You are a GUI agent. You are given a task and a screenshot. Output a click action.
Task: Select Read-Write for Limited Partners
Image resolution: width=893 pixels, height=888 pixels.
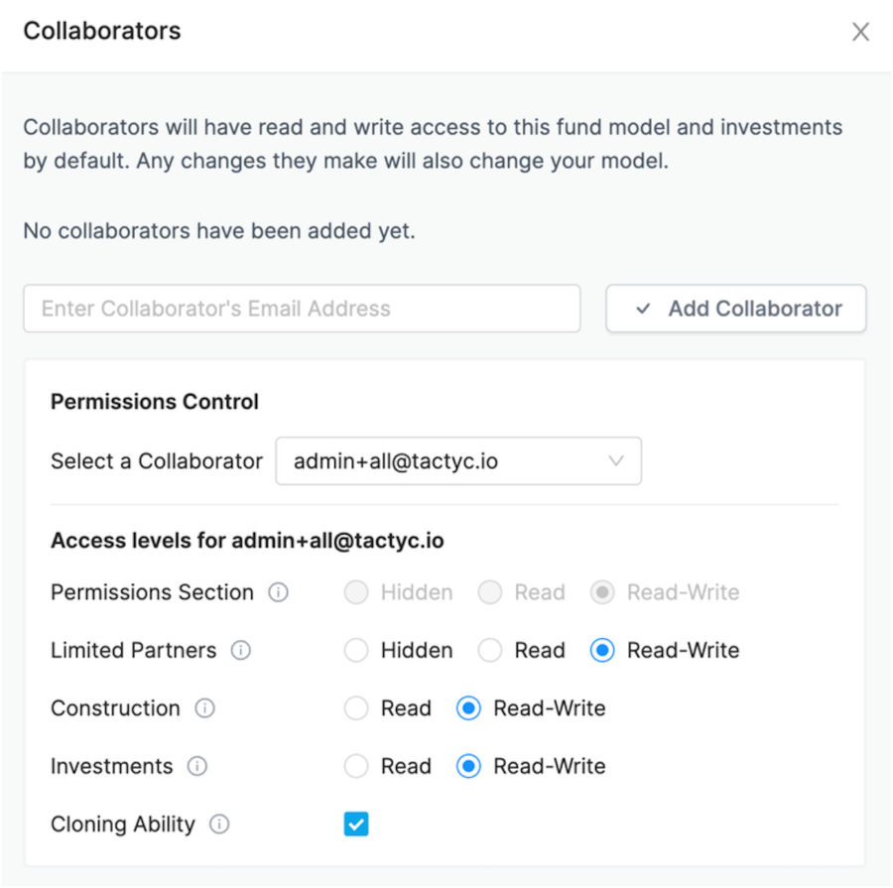pos(602,650)
